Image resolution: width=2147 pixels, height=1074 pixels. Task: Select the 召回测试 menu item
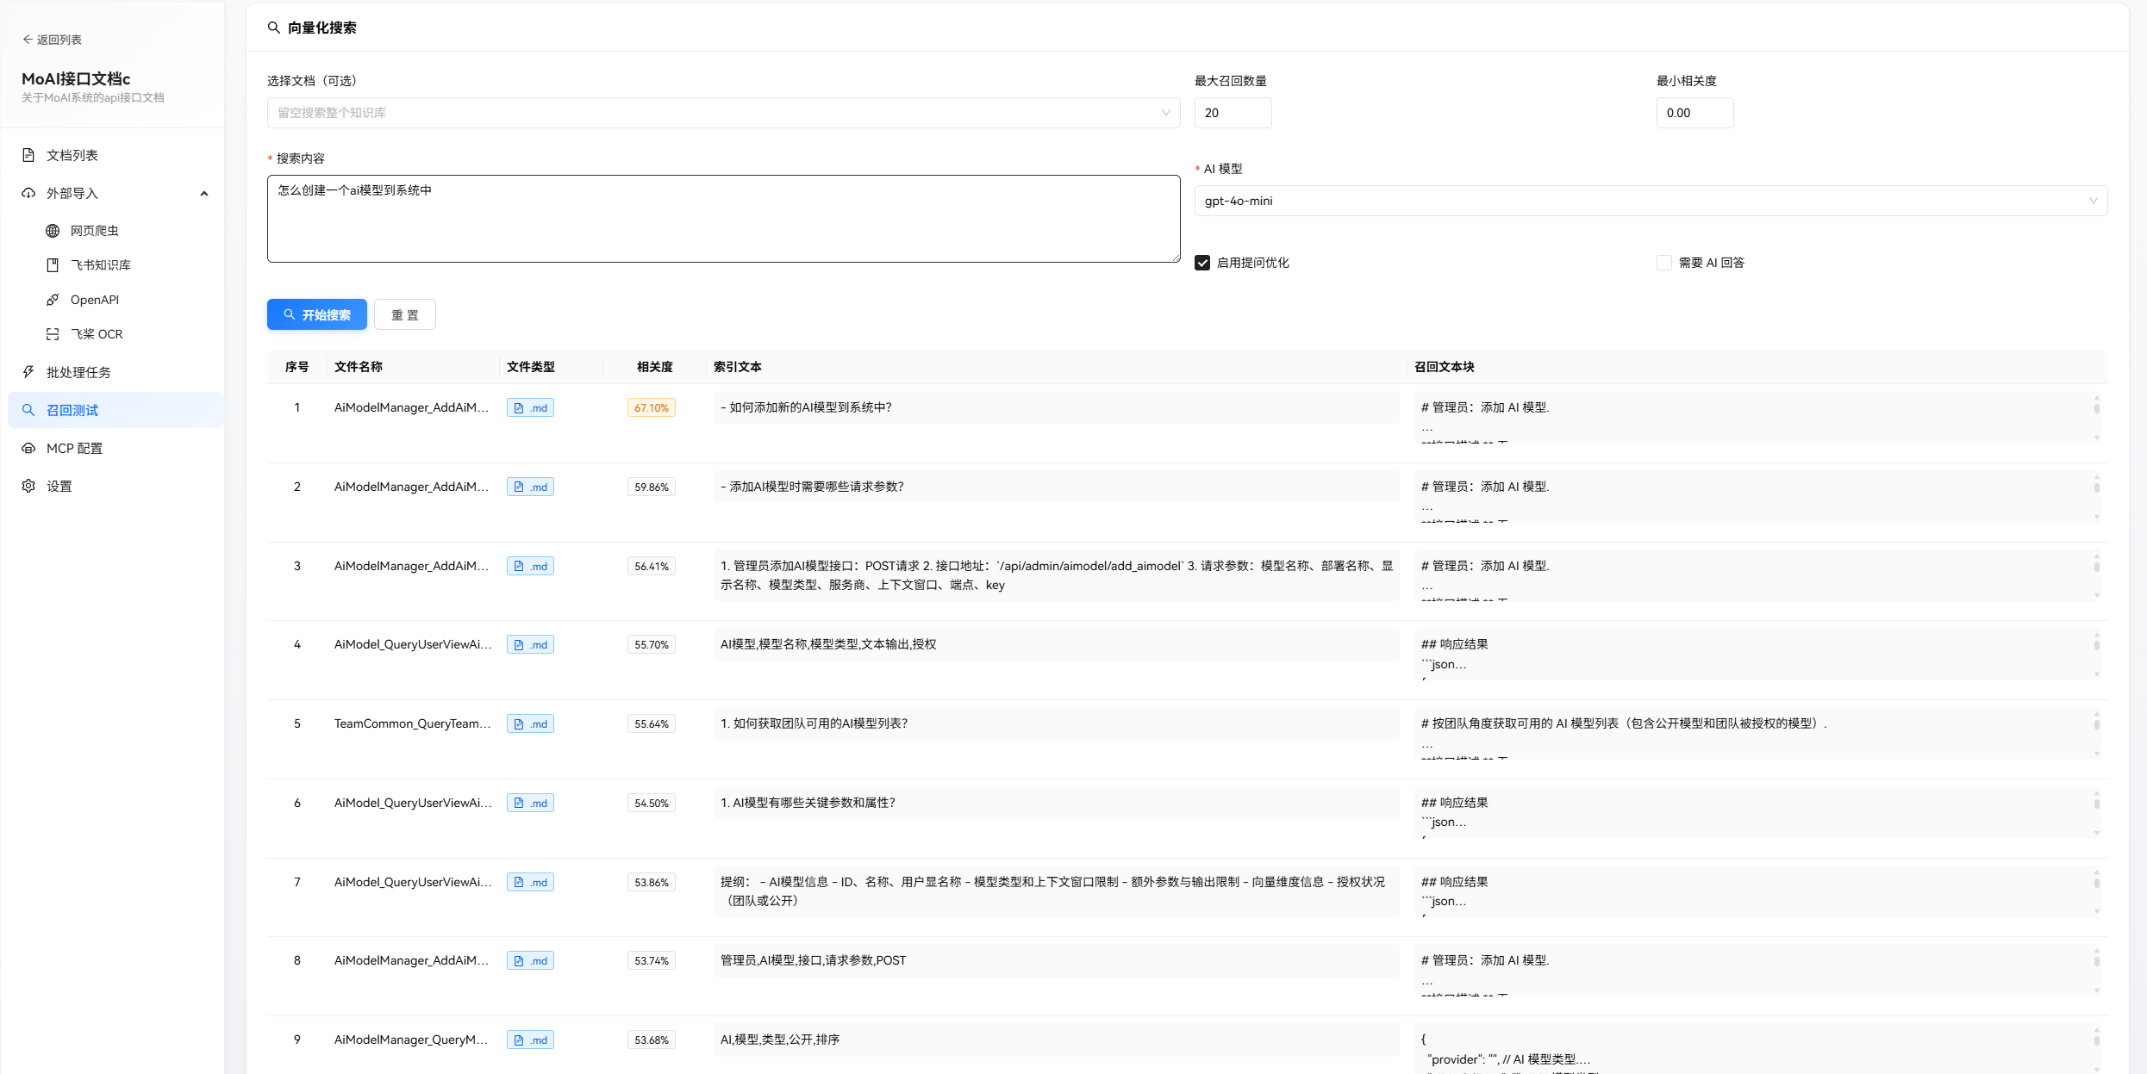[x=72, y=410]
